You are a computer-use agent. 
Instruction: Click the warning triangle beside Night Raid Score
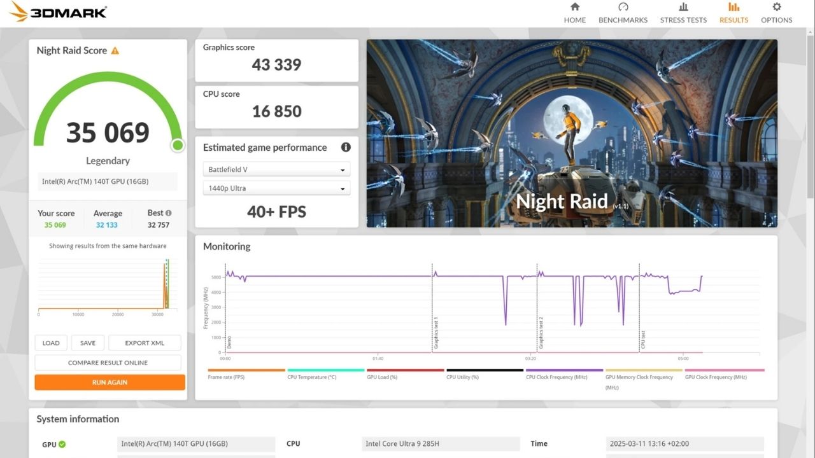(x=115, y=51)
